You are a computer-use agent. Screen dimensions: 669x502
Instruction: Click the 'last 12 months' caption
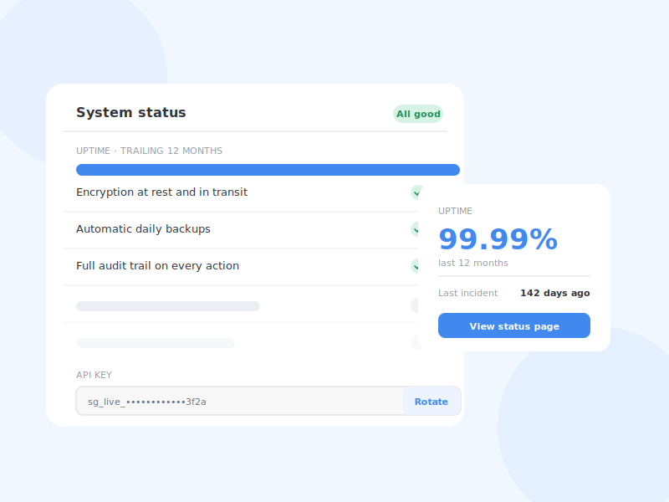click(473, 263)
